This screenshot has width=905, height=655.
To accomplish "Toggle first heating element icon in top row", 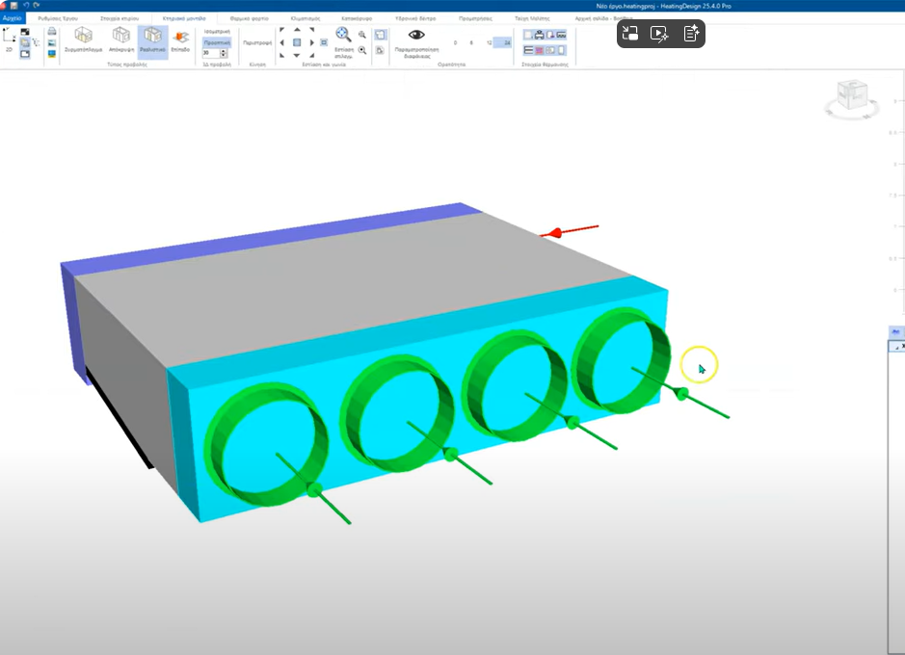I will pos(528,36).
